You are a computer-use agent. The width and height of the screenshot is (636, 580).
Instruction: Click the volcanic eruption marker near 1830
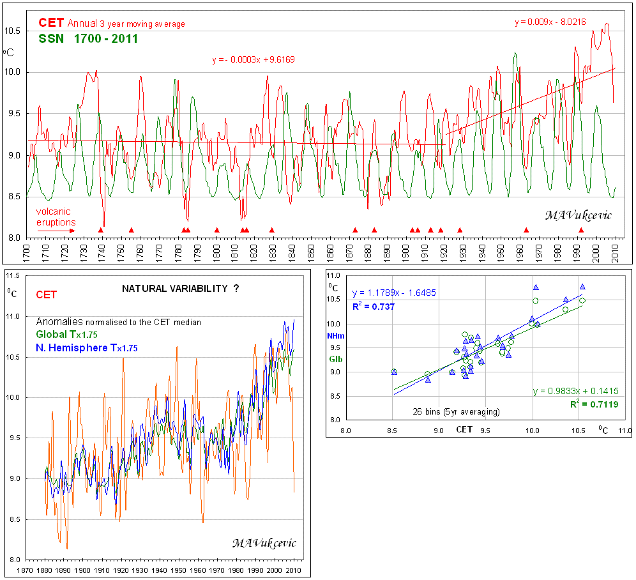pos(272,230)
